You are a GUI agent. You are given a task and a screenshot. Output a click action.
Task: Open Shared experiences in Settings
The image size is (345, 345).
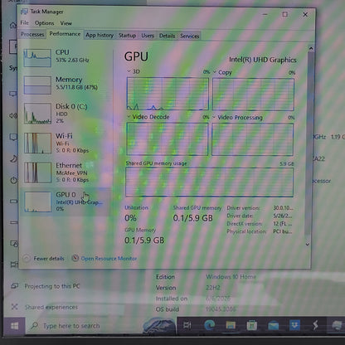coord(51,307)
